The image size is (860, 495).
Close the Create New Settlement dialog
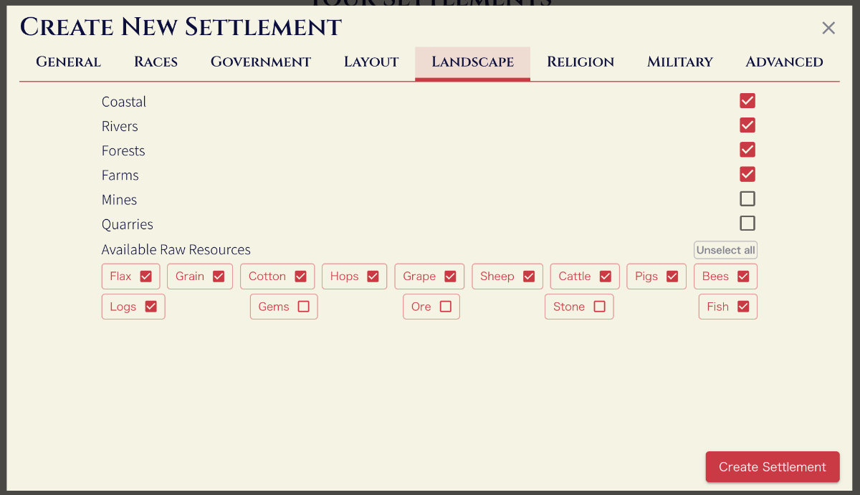point(828,28)
